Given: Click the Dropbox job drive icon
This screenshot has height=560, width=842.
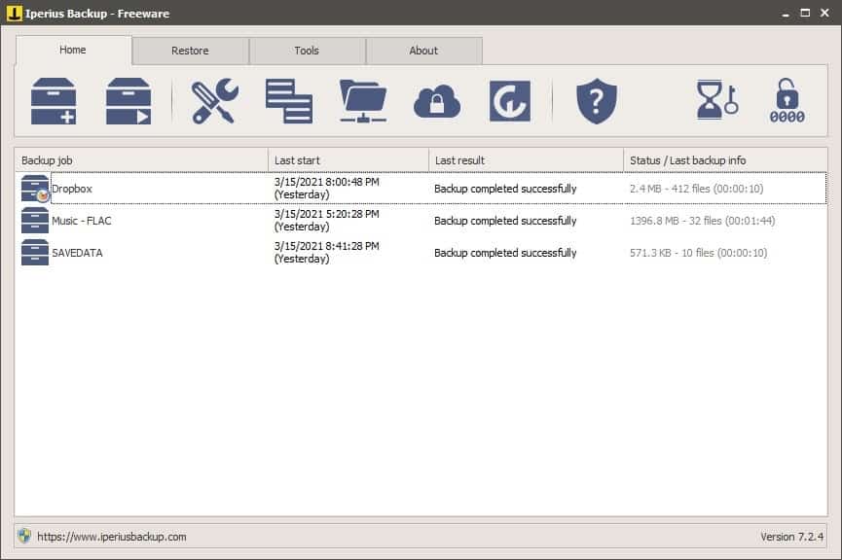Looking at the screenshot, I should (x=31, y=188).
